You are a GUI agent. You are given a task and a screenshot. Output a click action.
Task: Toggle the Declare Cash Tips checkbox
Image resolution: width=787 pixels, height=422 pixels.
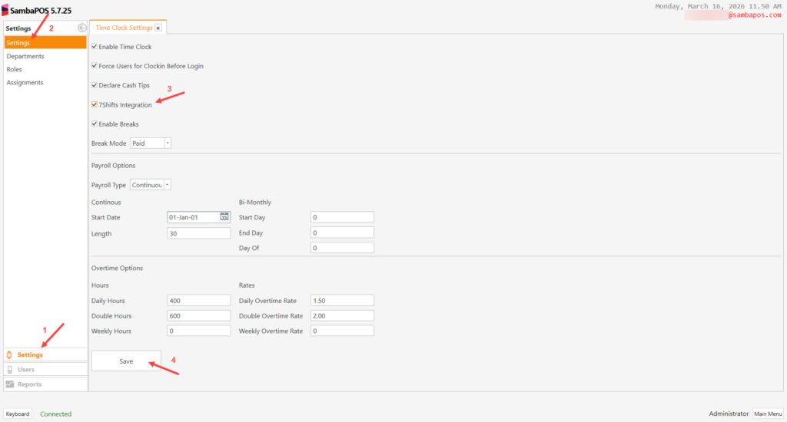(x=95, y=85)
